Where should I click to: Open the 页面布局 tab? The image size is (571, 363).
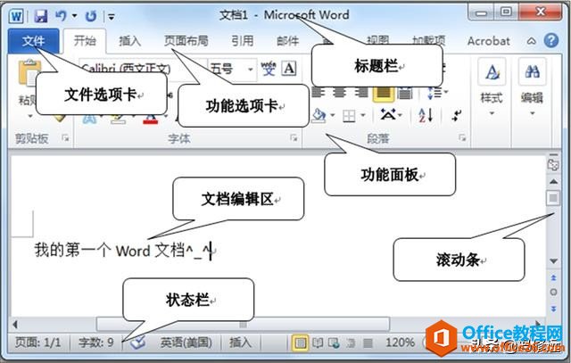[x=186, y=41]
